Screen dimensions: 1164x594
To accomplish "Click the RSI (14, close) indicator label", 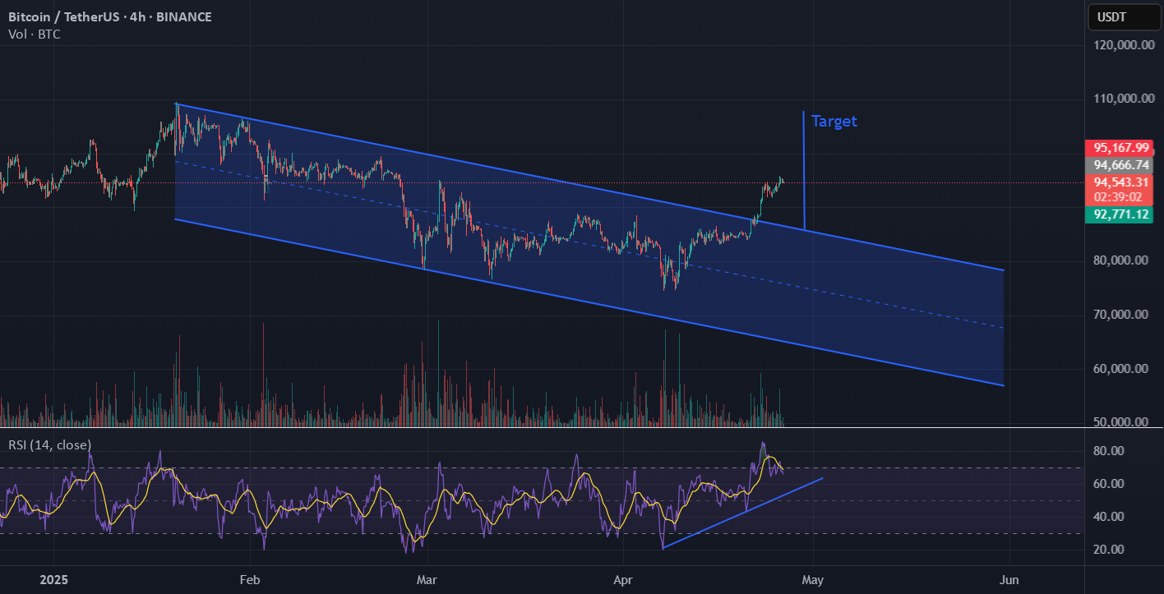I will coord(50,444).
